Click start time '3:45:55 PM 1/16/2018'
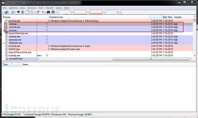 click(162, 34)
